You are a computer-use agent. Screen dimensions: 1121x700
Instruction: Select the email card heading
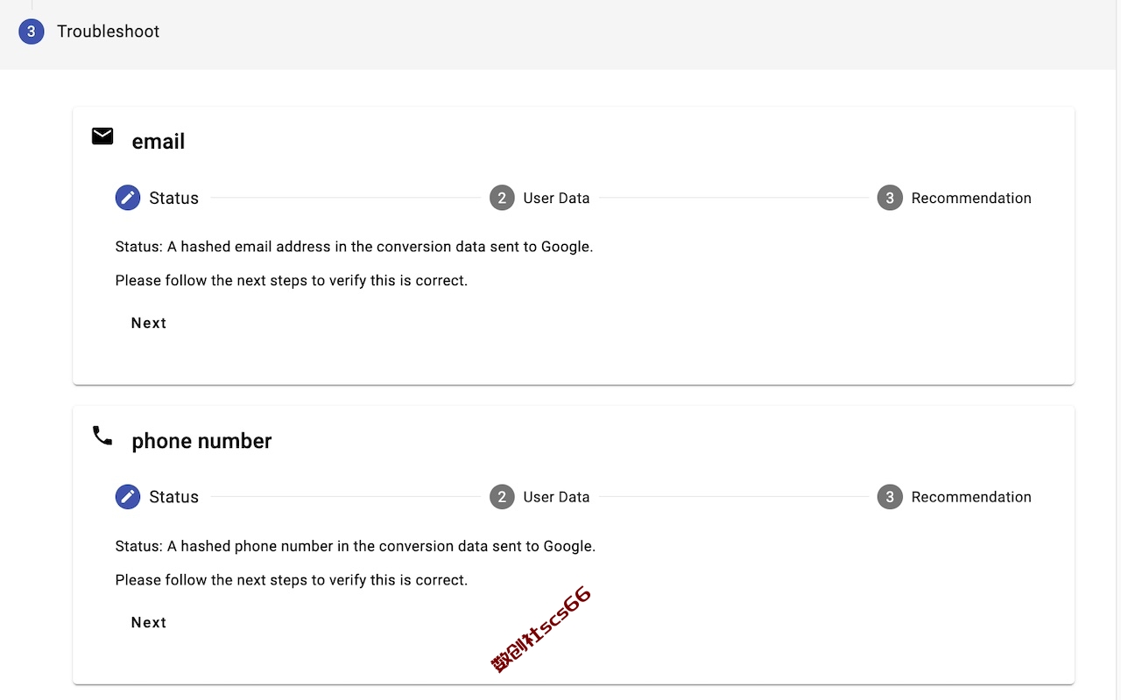coord(159,142)
